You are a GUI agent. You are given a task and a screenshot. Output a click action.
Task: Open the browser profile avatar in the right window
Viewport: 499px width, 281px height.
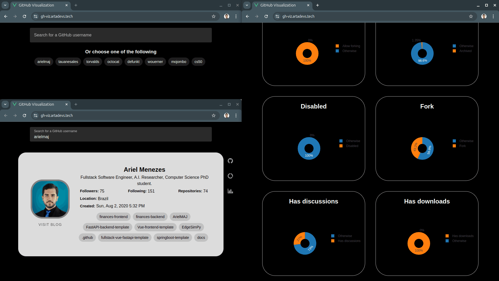[484, 16]
